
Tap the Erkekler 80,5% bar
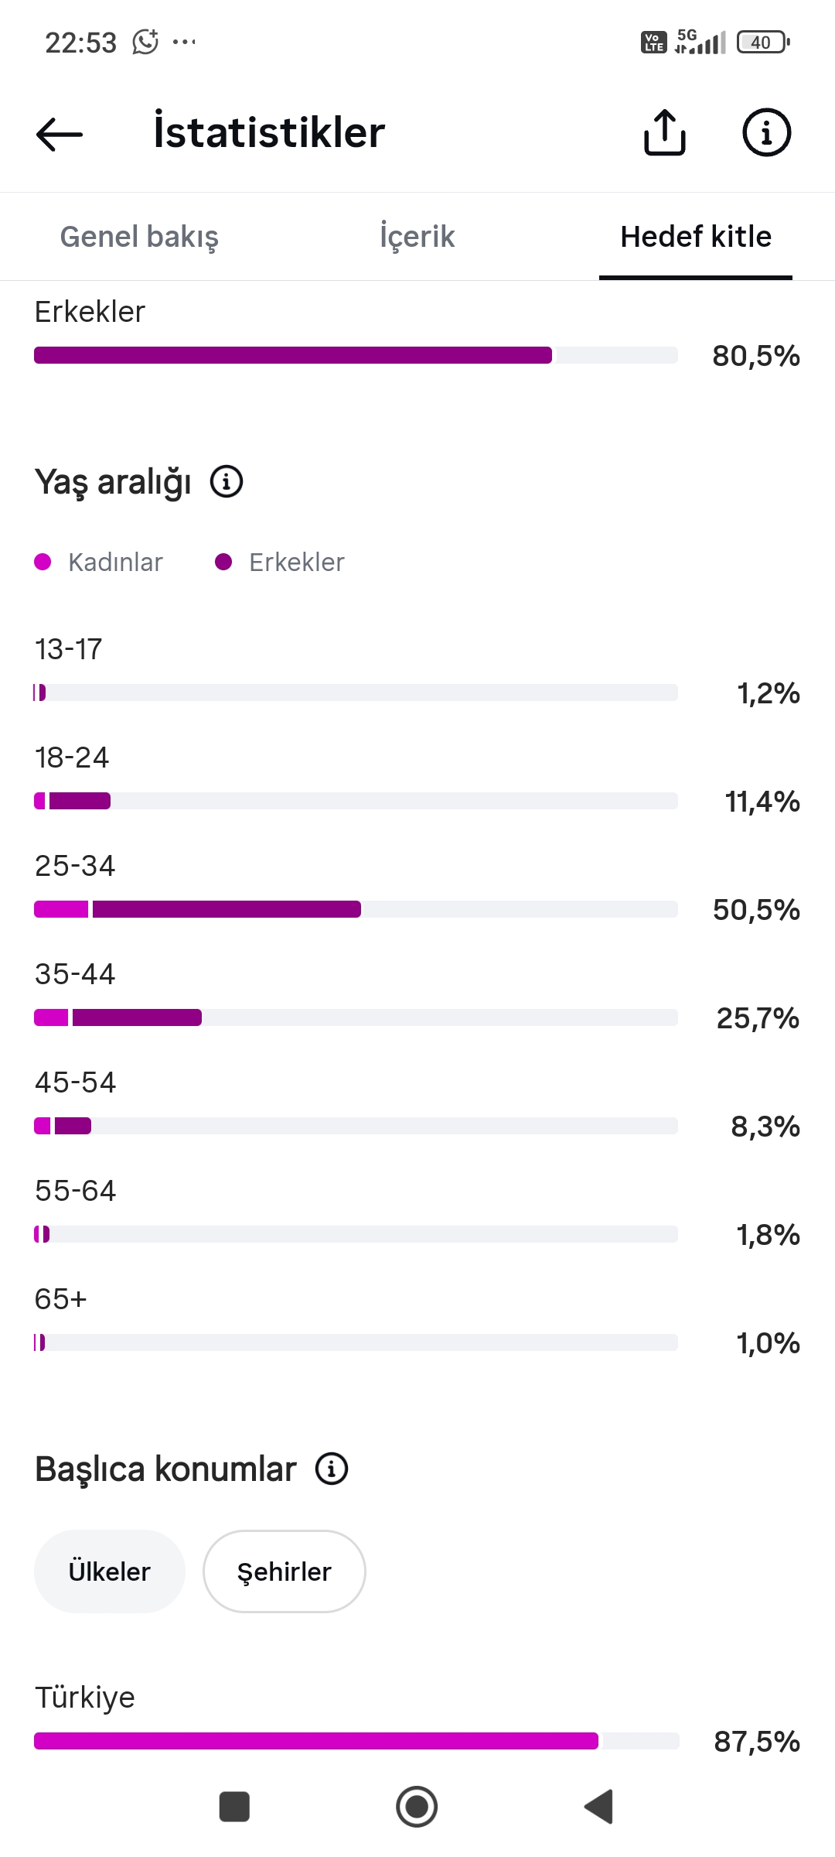click(356, 355)
